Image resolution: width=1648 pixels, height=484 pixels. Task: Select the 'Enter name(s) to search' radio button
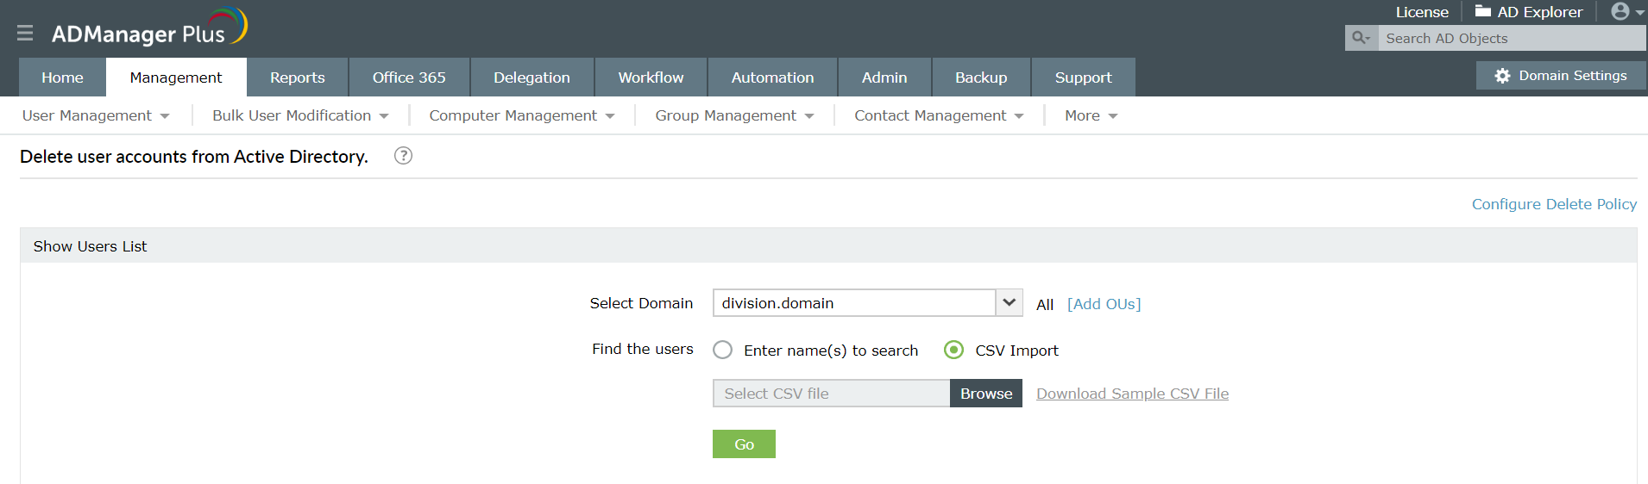click(723, 350)
